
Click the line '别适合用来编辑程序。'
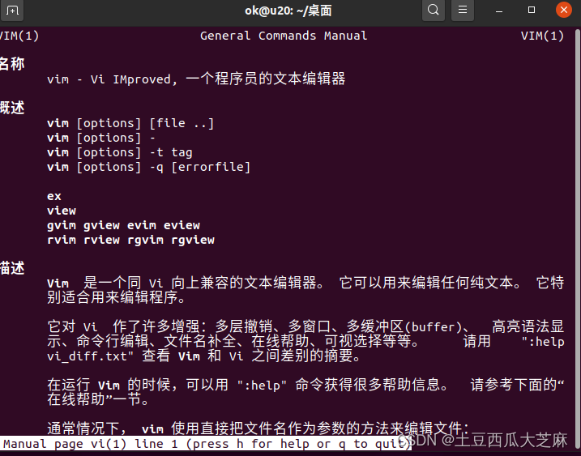116,297
